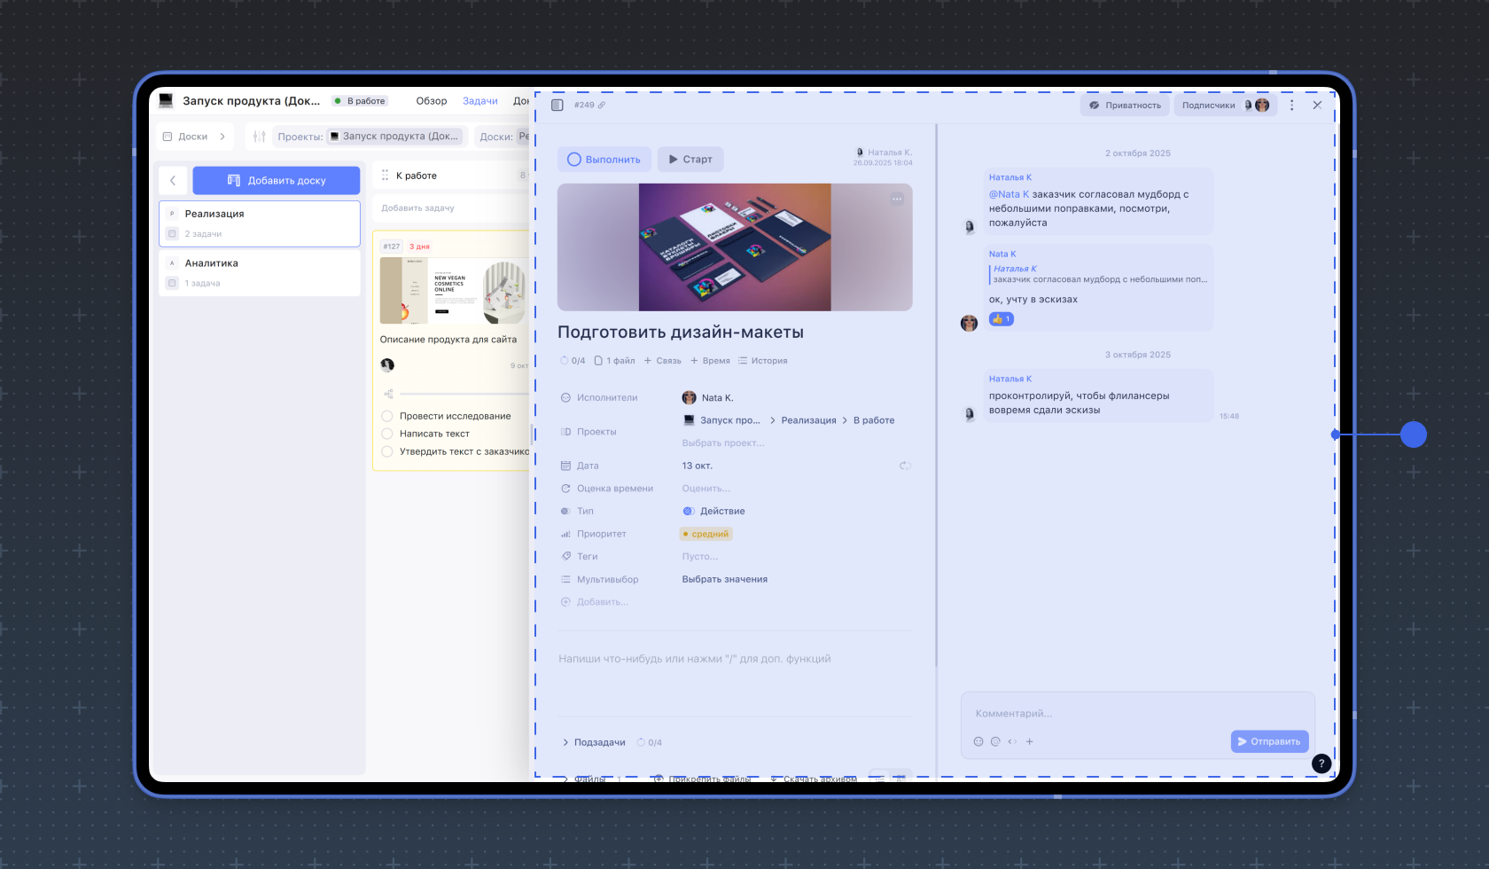Click the plus icon in comment toolbar

pos(1029,741)
